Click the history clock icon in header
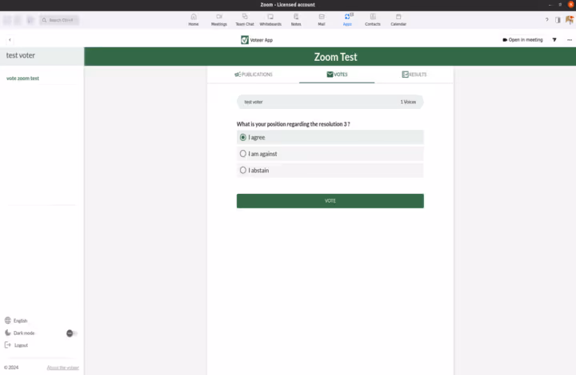Image resolution: width=576 pixels, height=375 pixels. [30, 20]
